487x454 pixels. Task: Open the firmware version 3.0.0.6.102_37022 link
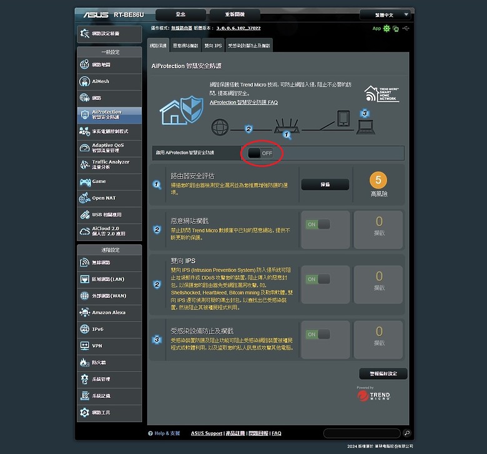[239, 28]
